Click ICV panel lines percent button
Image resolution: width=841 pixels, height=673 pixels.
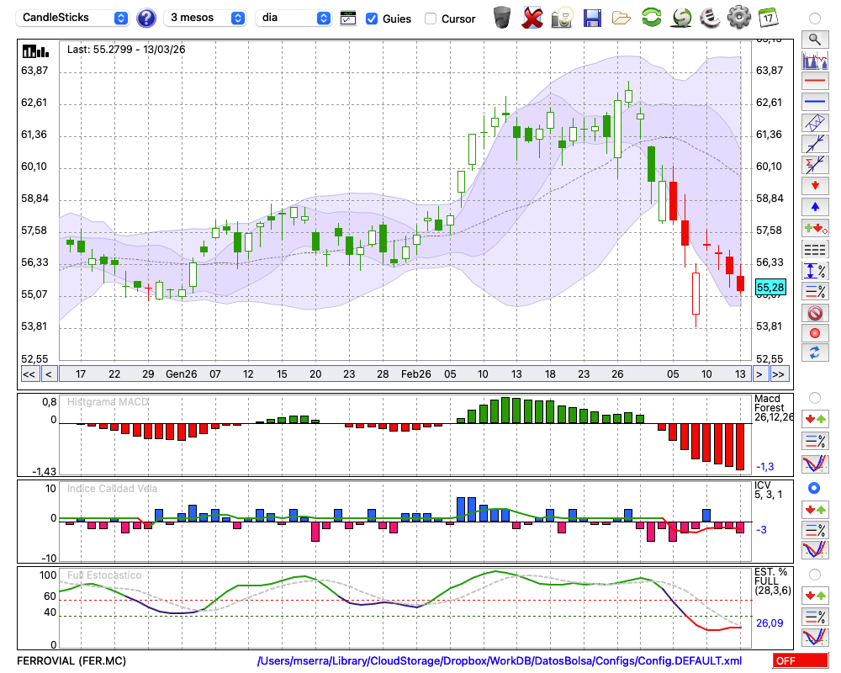815,530
